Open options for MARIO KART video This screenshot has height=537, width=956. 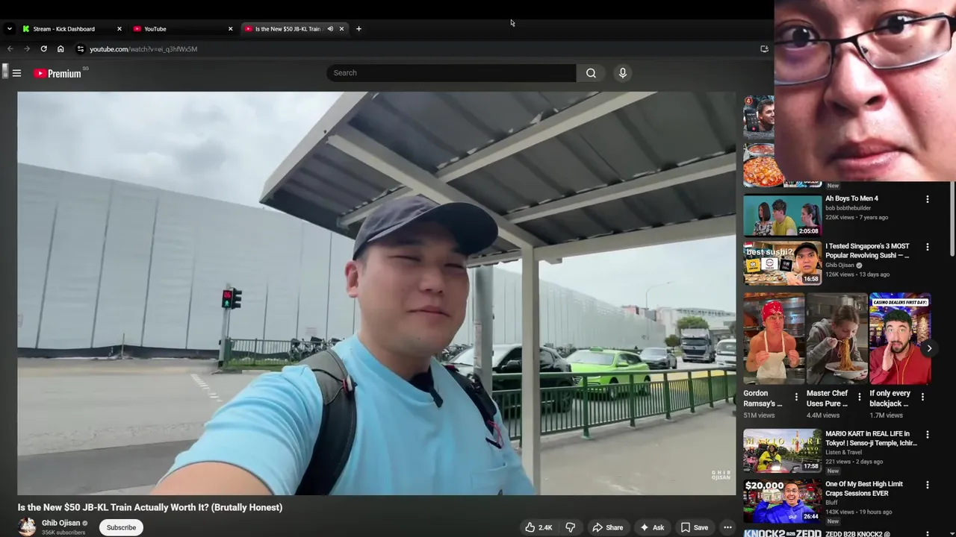pyautogui.click(x=928, y=435)
